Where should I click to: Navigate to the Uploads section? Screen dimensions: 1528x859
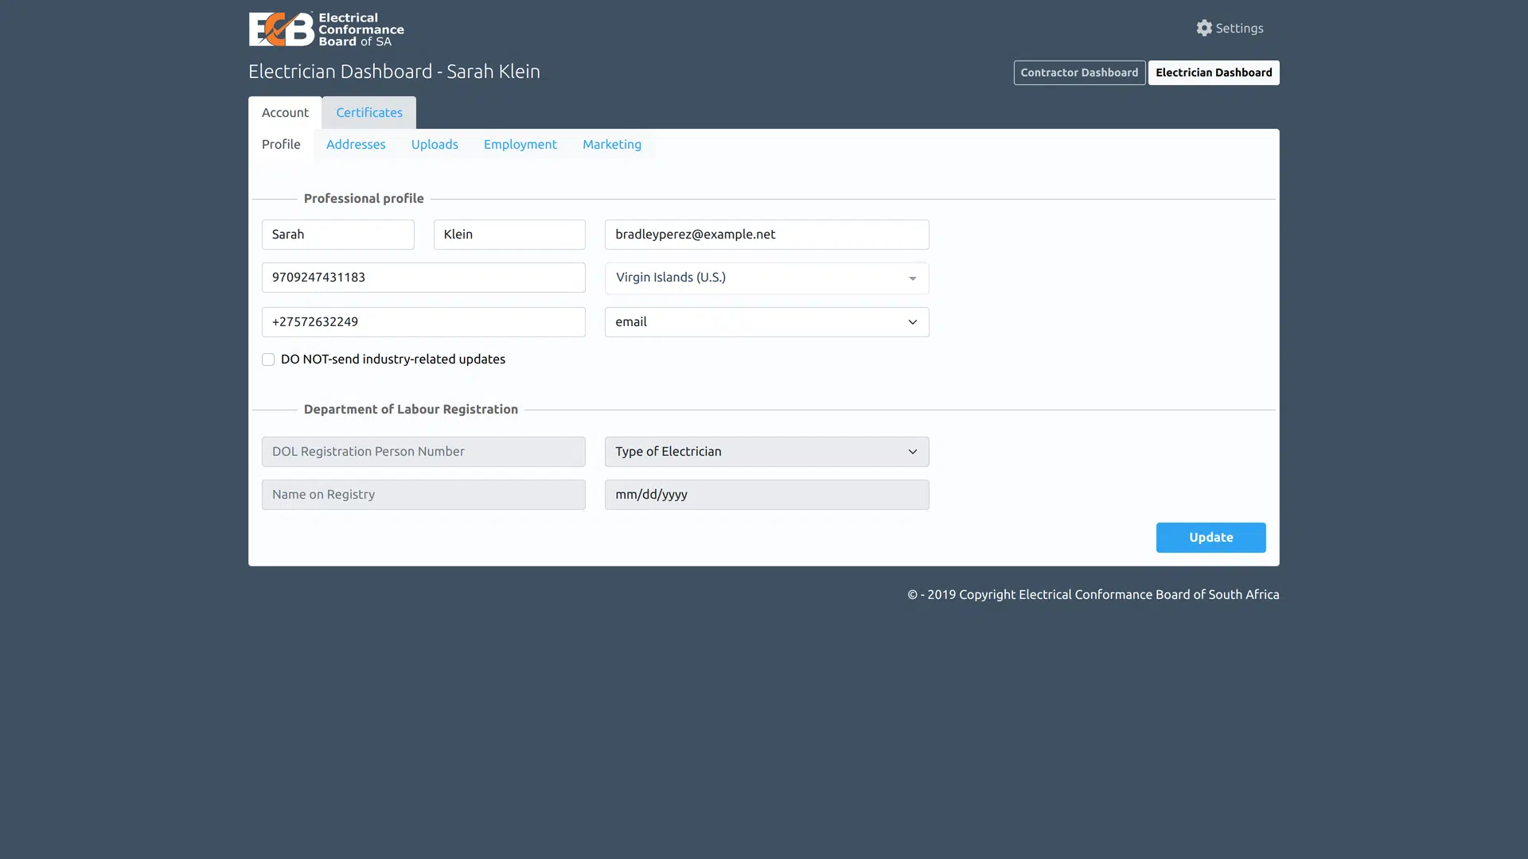pos(435,145)
